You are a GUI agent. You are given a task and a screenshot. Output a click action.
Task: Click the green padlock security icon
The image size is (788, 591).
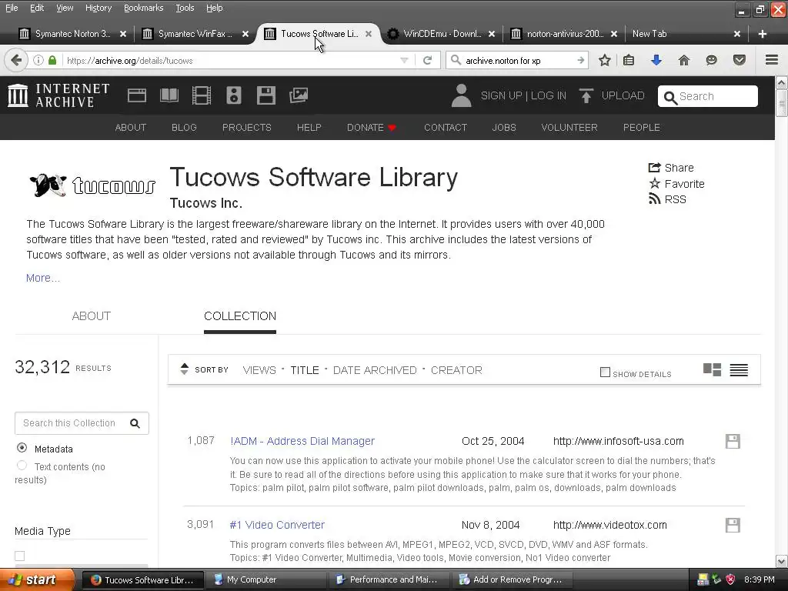click(x=52, y=60)
